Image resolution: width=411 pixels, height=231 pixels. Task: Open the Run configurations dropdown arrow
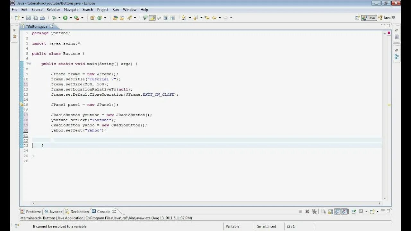click(71, 18)
